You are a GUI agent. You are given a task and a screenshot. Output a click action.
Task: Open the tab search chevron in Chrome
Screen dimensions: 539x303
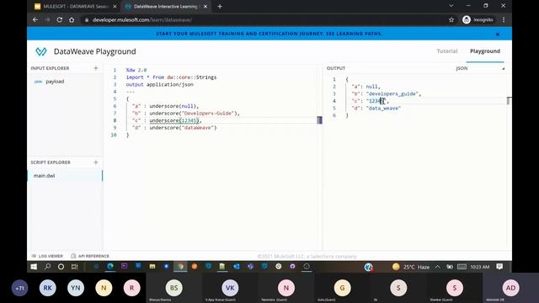coord(451,6)
